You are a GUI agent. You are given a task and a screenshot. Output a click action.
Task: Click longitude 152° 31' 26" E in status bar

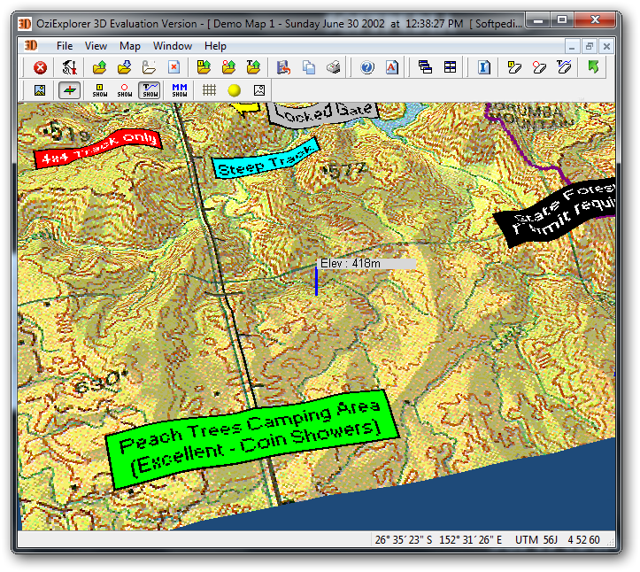coord(470,540)
